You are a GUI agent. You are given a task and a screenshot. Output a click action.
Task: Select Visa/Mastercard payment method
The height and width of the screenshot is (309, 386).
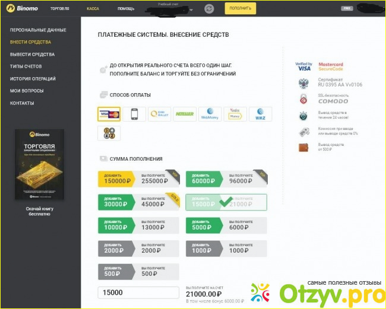click(x=109, y=114)
